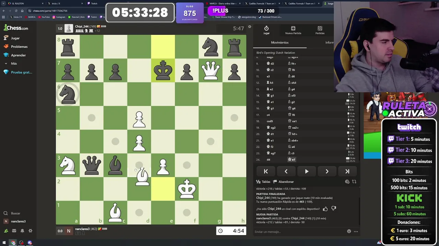The width and height of the screenshot is (439, 246).
Task: Open the Buscar search in sidebar
Action: [x=12, y=213]
